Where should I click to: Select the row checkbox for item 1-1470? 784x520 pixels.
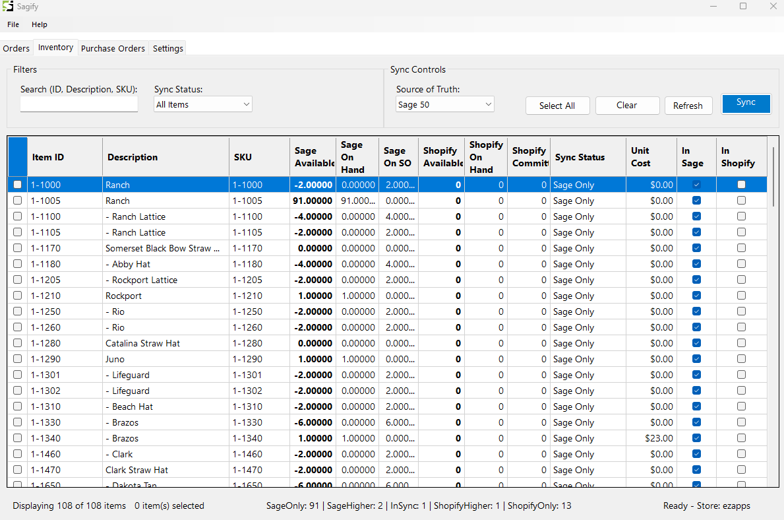point(18,469)
